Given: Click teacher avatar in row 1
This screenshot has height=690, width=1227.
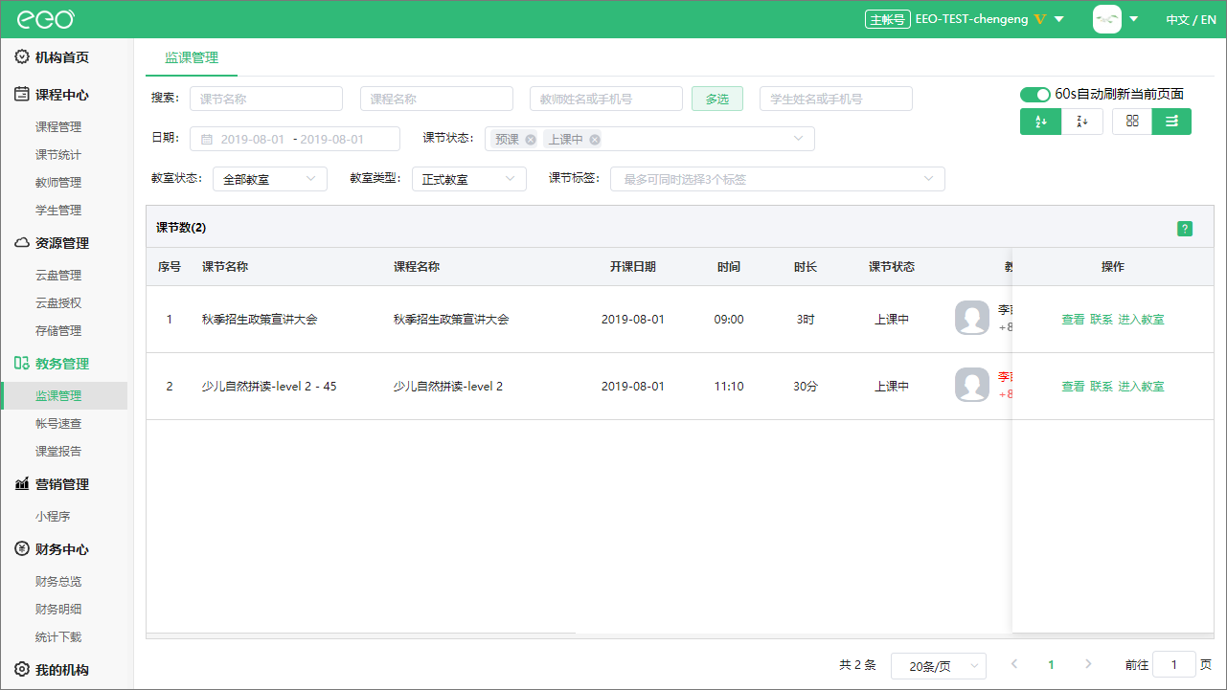Looking at the screenshot, I should [x=972, y=318].
